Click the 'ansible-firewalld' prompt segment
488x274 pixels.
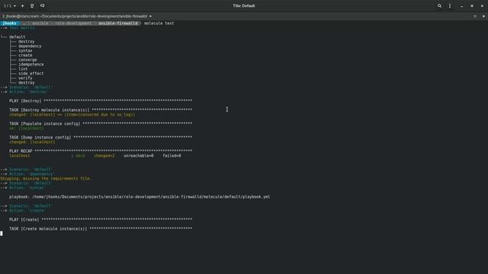pos(118,23)
